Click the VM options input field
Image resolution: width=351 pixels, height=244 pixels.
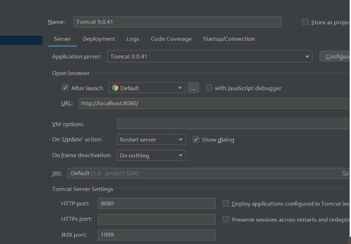pyautogui.click(x=234, y=124)
